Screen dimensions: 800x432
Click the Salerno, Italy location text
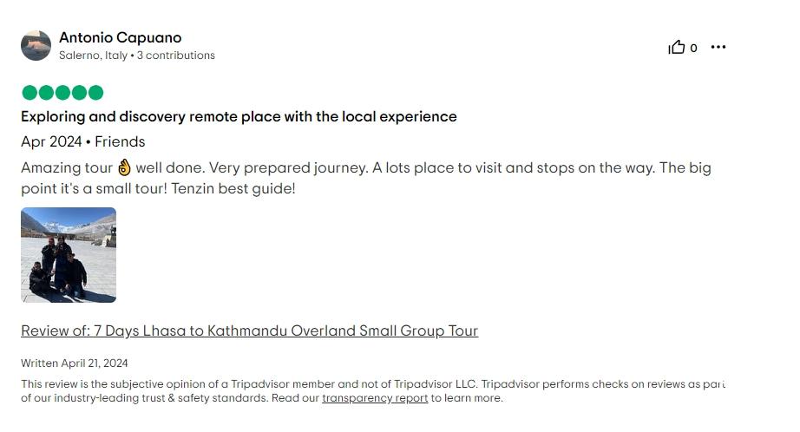[94, 55]
